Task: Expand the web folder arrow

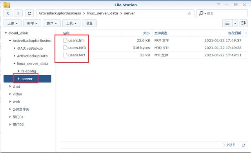Action: tap(10, 102)
